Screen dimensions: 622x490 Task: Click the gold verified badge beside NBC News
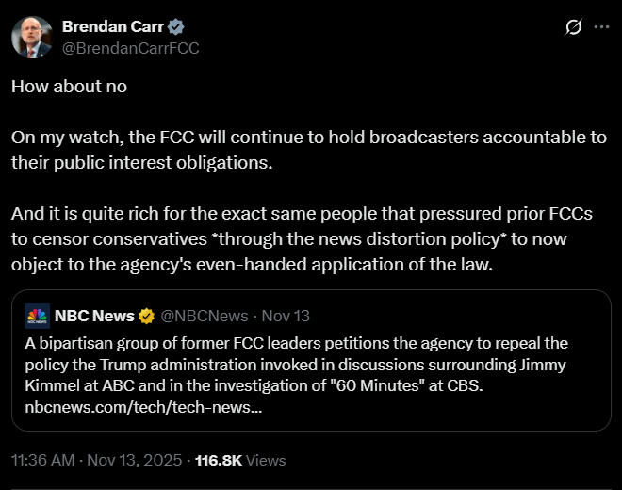[x=147, y=316]
